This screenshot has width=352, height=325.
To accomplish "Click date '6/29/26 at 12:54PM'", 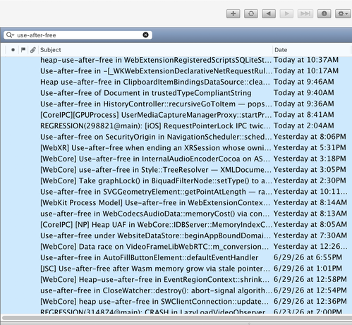I will (x=310, y=290).
